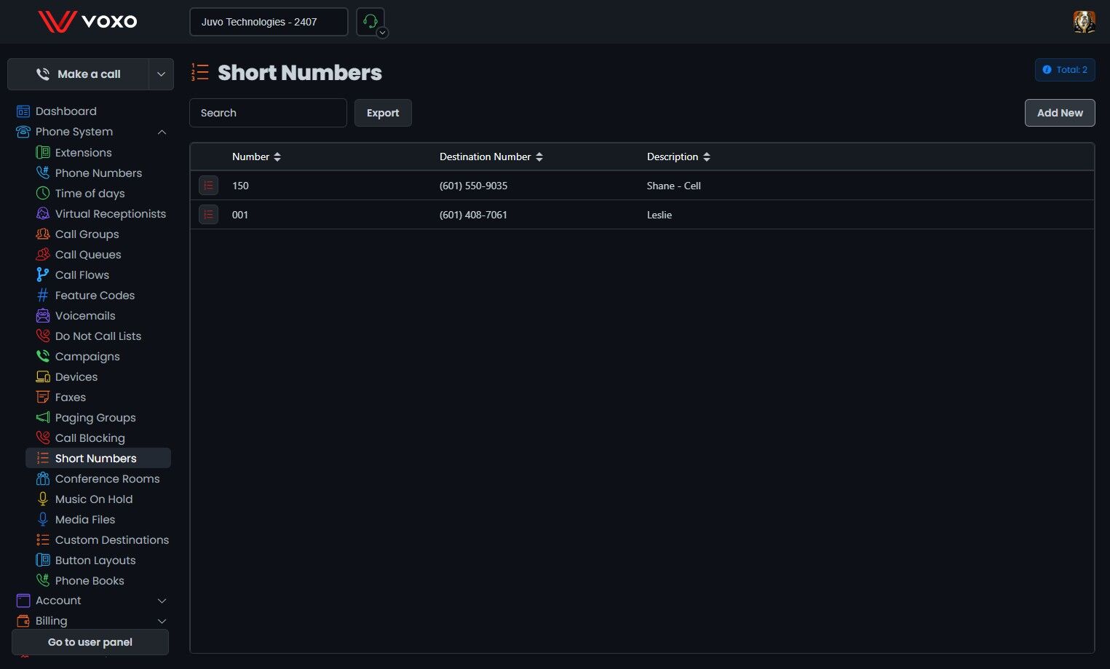Open Dashboard menu item
Image resolution: width=1110 pixels, height=669 pixels.
(x=66, y=111)
